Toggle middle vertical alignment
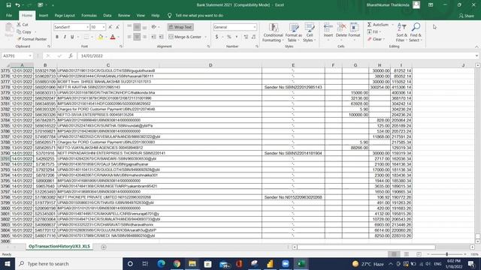 [x=137, y=27]
